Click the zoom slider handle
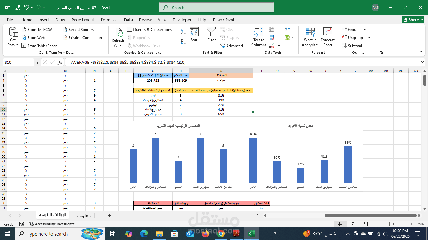Viewport: 428px width, 240px height. pyautogui.click(x=389, y=224)
